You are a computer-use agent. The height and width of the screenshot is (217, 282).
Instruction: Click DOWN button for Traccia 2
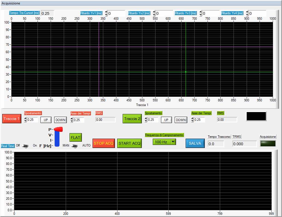coord(181,120)
